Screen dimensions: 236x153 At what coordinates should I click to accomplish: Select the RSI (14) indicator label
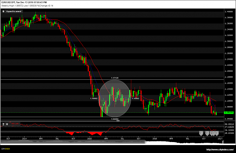(x=15, y=124)
